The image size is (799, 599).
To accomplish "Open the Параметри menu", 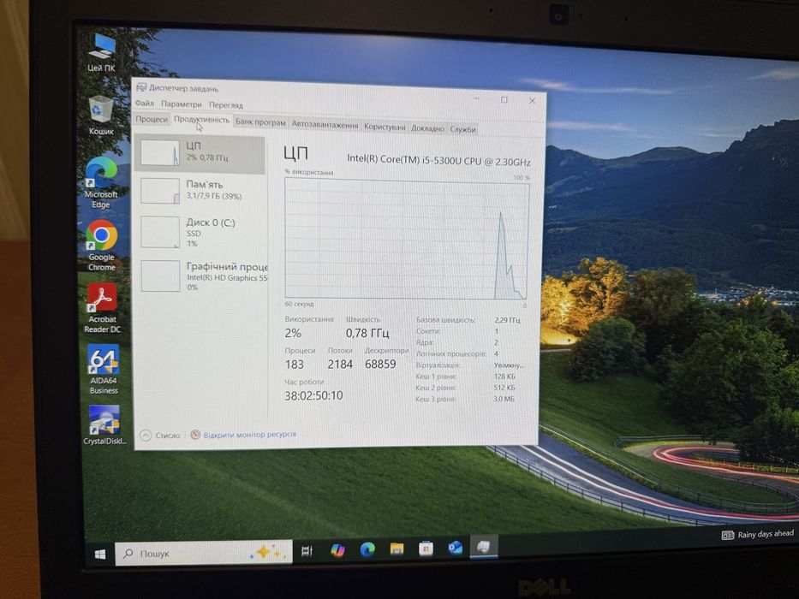I will pos(182,104).
